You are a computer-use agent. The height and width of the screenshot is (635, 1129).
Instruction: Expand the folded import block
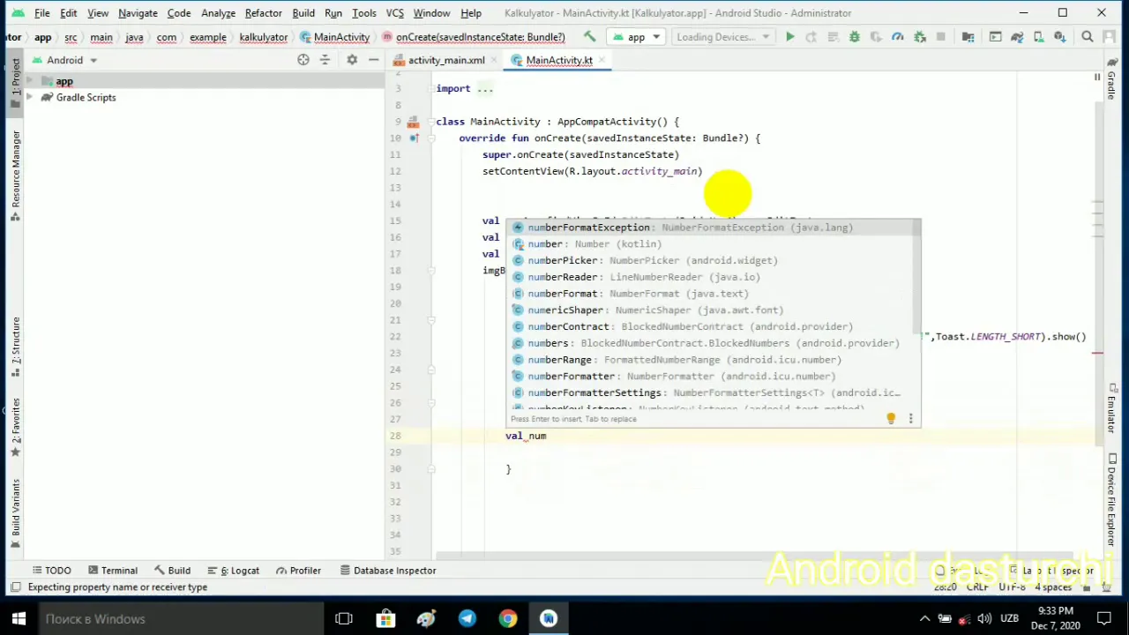(485, 88)
